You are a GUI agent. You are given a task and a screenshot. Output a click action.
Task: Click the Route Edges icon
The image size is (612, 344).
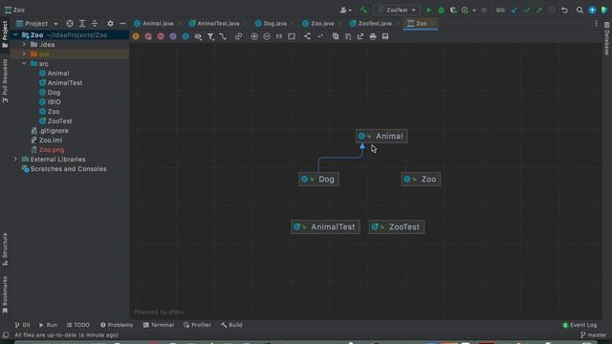coord(319,36)
